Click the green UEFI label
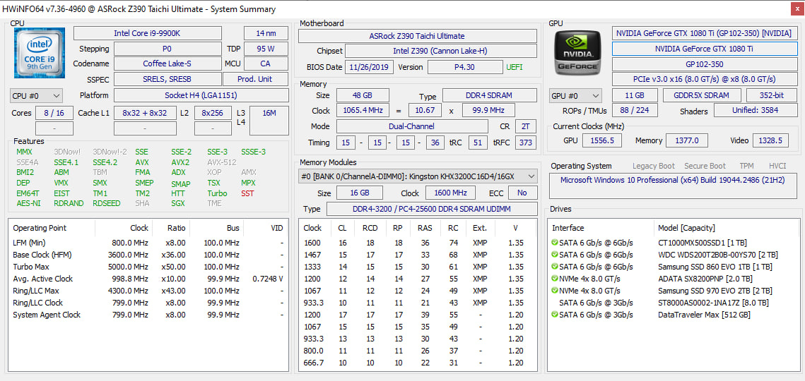 tap(515, 67)
